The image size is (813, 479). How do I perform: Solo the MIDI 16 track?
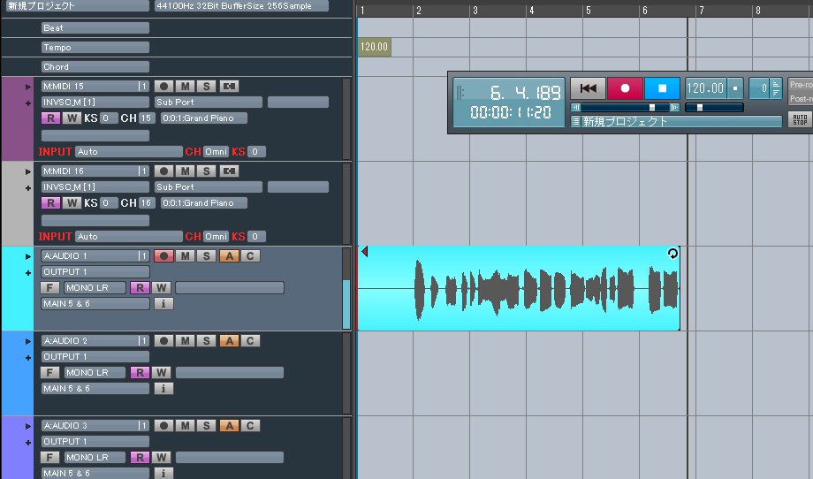(207, 171)
